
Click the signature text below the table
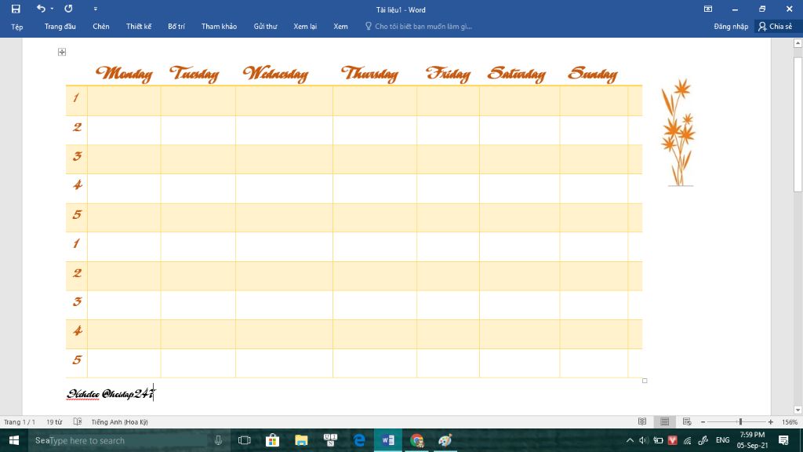coord(110,394)
